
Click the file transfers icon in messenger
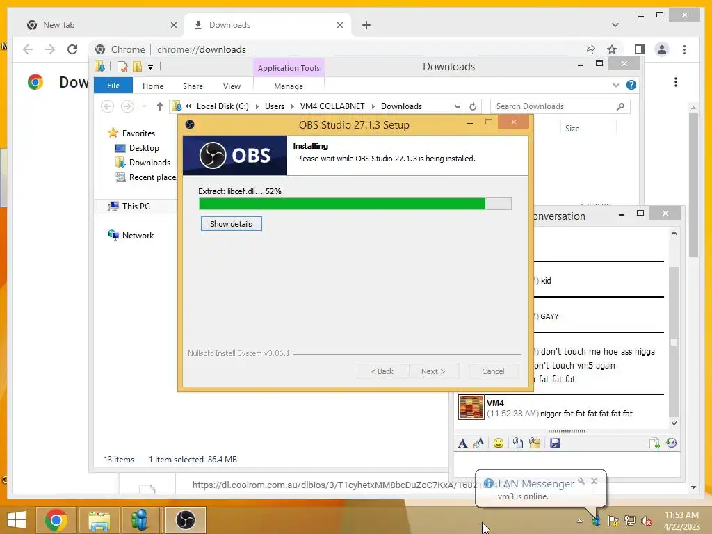click(x=654, y=443)
